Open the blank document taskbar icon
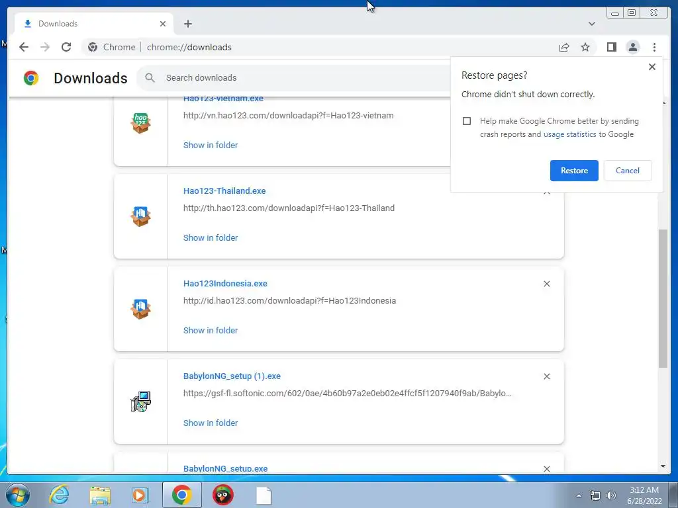This screenshot has width=678, height=508. coord(264,495)
